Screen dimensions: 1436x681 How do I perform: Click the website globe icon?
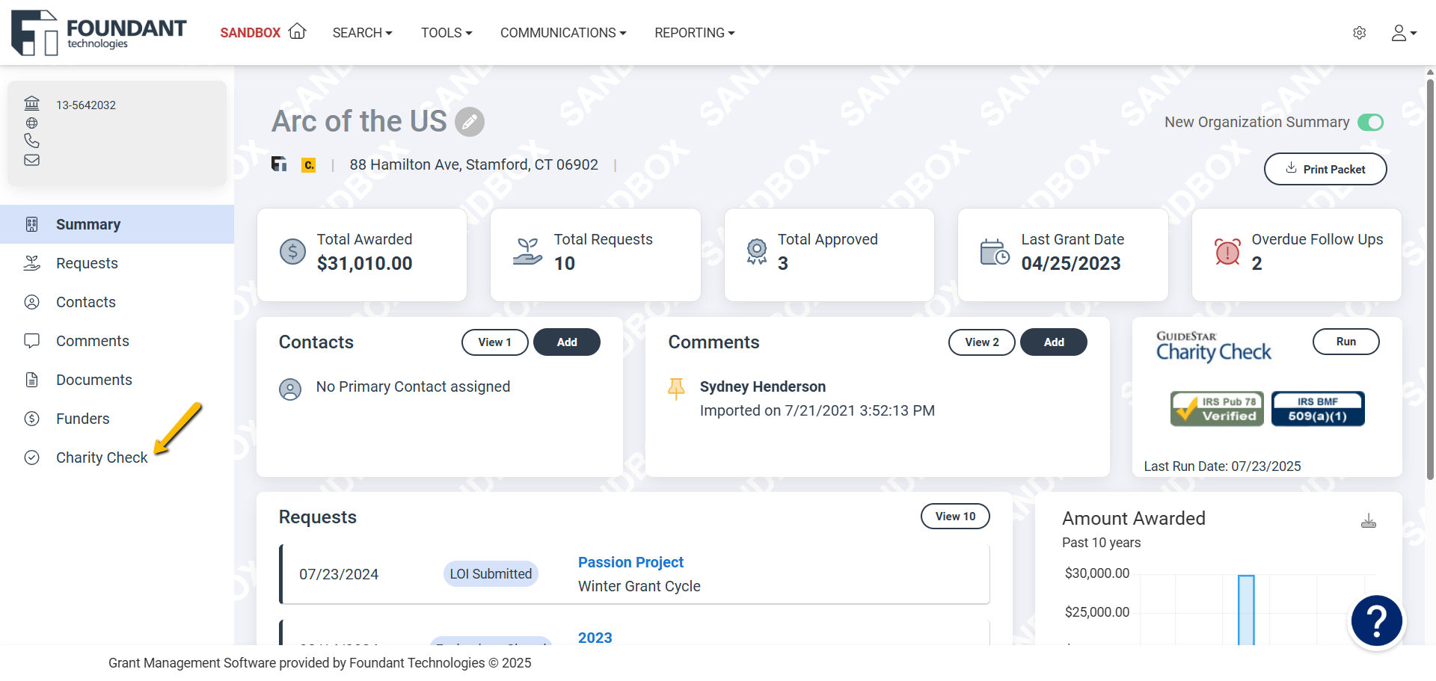coord(31,123)
